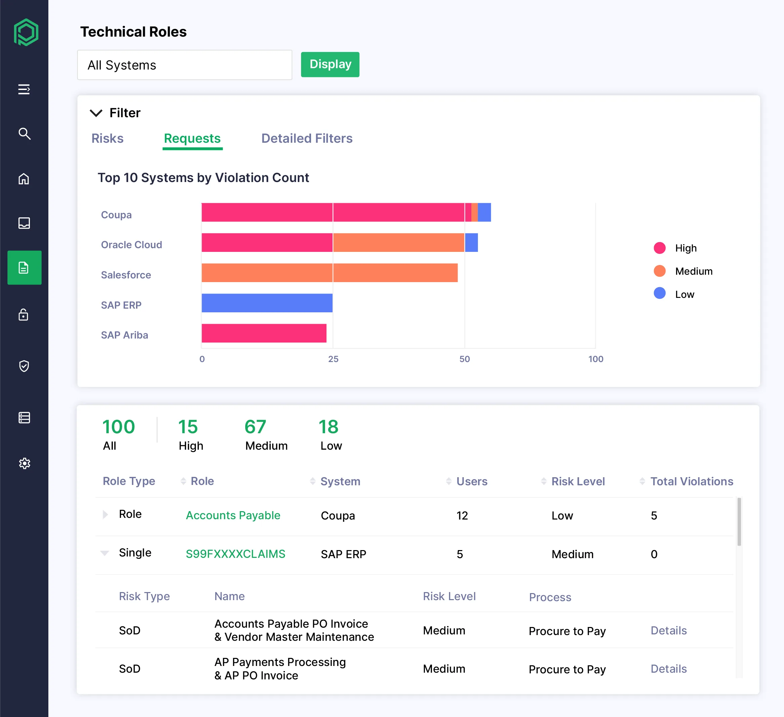
Task: Open the access lock section in sidebar
Action: [25, 315]
